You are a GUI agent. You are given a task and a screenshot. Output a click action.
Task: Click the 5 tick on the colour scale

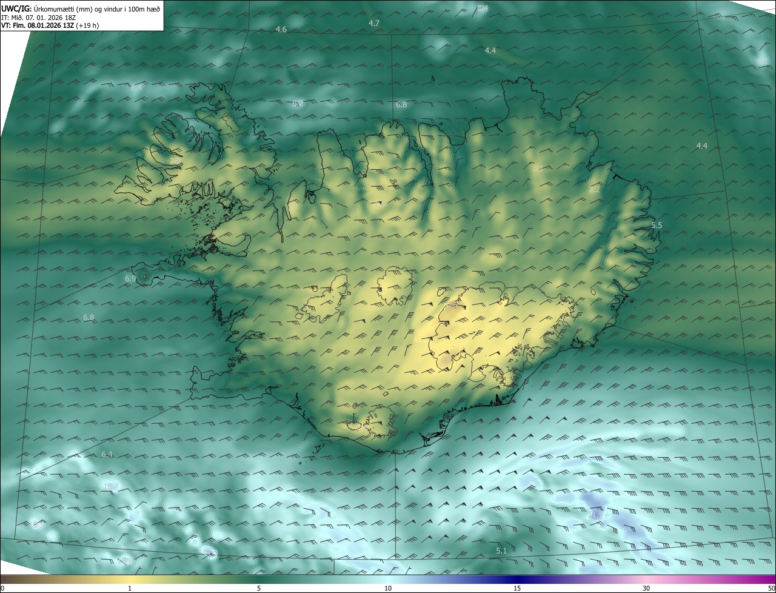[259, 588]
